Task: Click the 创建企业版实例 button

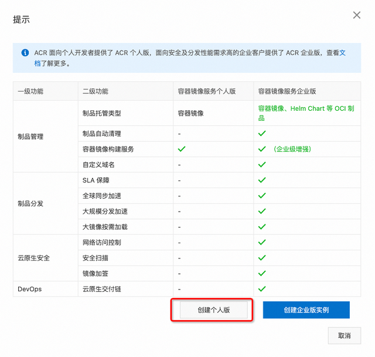Action: (306, 310)
